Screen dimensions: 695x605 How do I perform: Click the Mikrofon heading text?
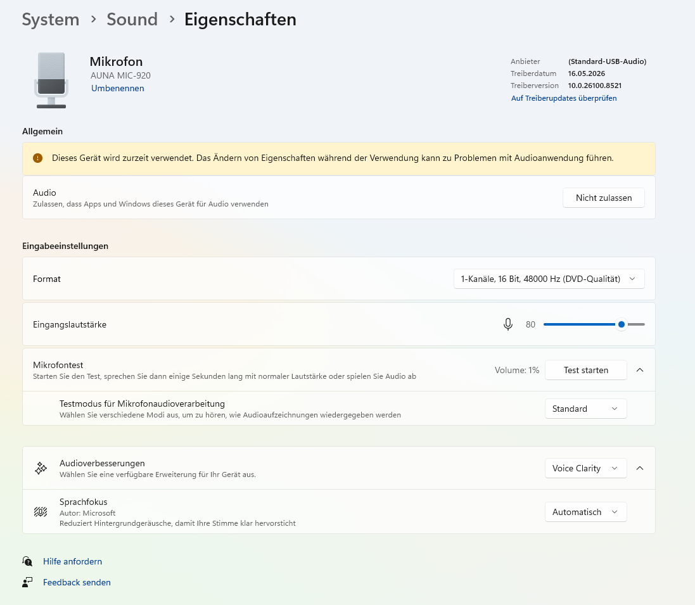[x=116, y=61]
